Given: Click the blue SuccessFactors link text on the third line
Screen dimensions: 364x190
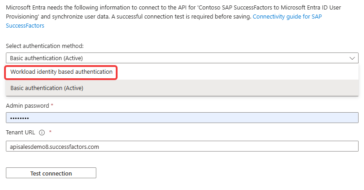Looking at the screenshot, I should [x=25, y=25].
